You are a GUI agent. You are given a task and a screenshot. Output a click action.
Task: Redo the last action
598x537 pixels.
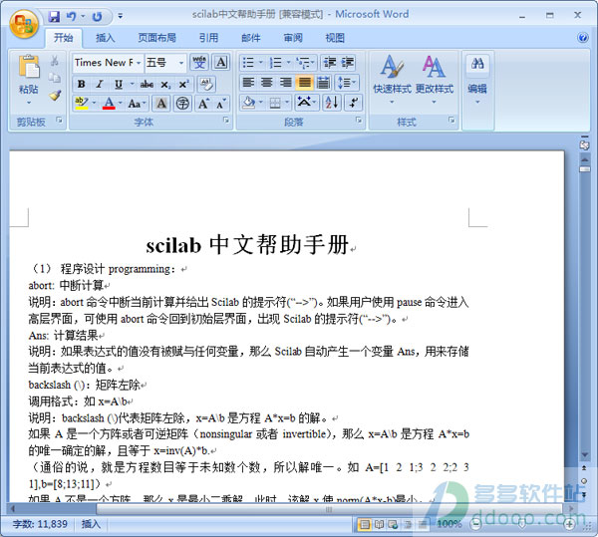[97, 16]
